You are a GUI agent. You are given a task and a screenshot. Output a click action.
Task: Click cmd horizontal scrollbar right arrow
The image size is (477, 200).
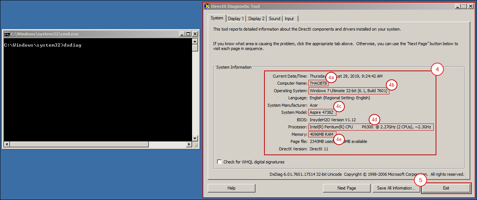[x=189, y=144]
